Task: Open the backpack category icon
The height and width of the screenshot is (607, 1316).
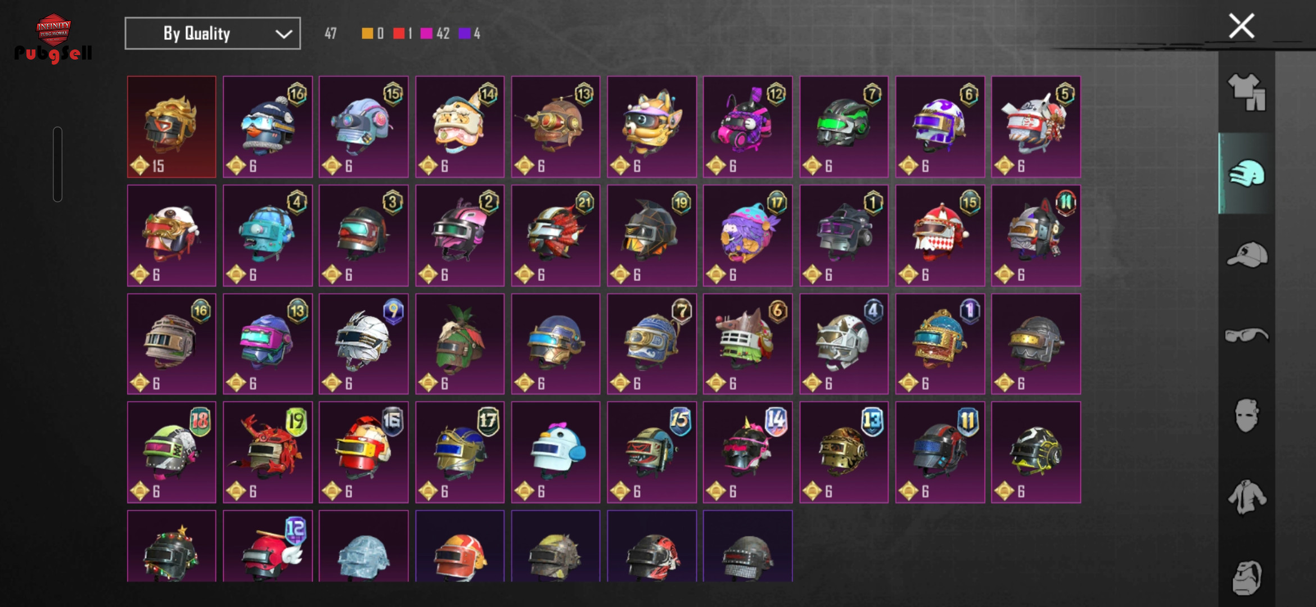Action: point(1247,577)
